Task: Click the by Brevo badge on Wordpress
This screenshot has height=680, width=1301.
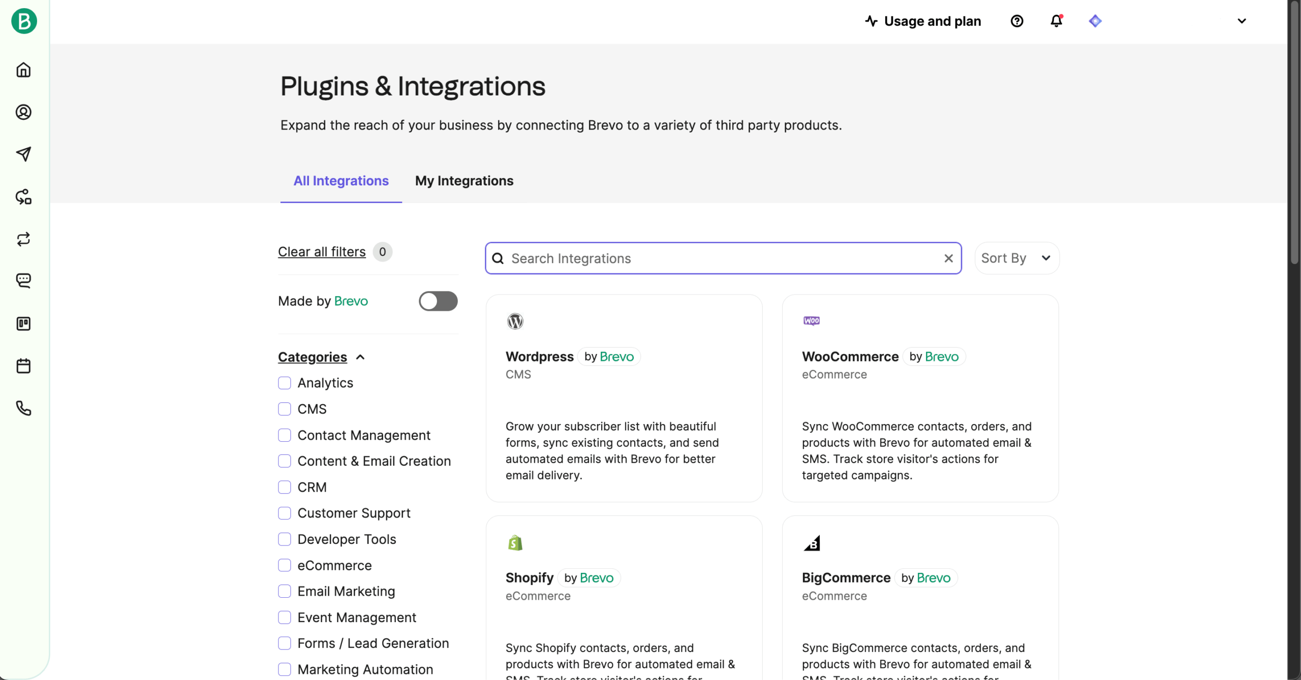Action: tap(609, 357)
